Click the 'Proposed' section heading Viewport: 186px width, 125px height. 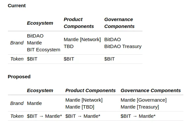click(x=19, y=77)
